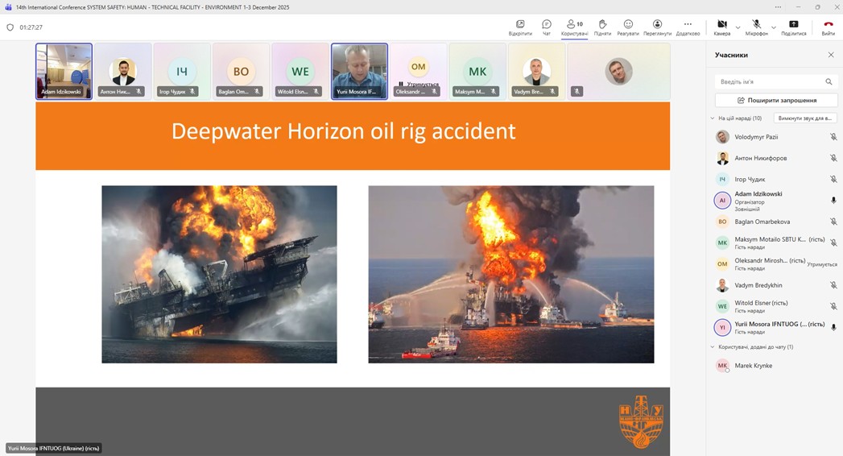
Task: Toggle the Користувачі participants panel
Action: tap(575, 27)
